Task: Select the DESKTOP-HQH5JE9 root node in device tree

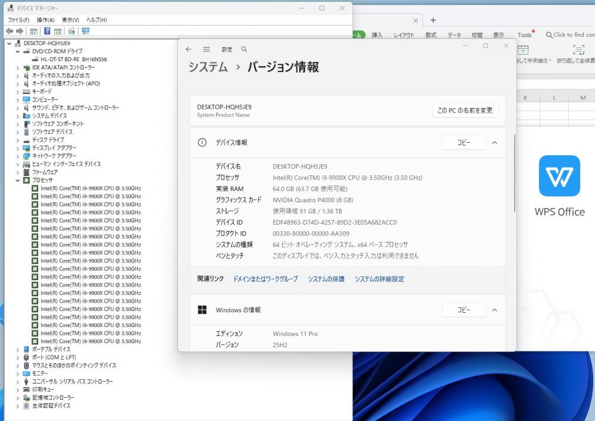Action: tap(46, 43)
